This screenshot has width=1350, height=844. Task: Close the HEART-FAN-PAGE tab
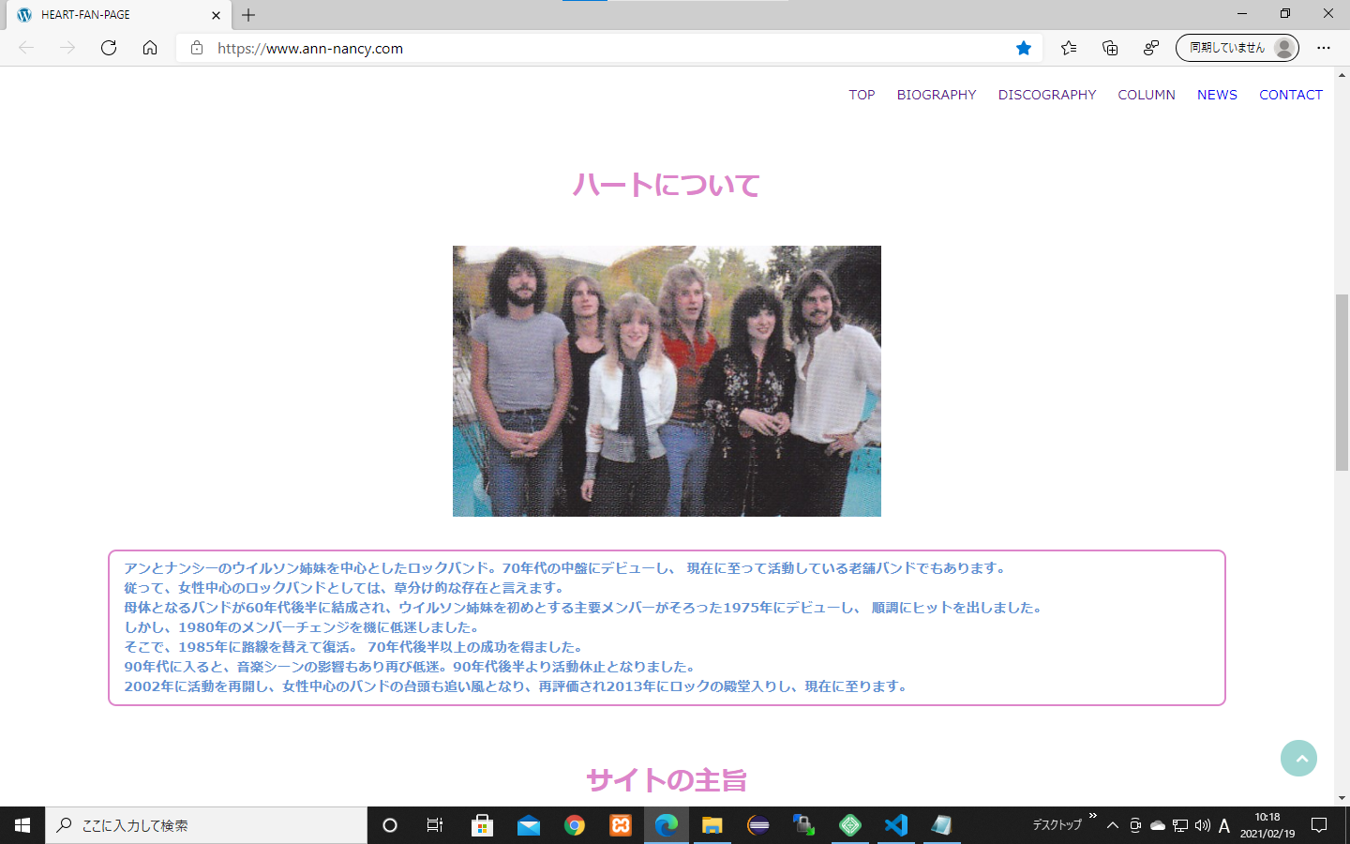coord(216,15)
